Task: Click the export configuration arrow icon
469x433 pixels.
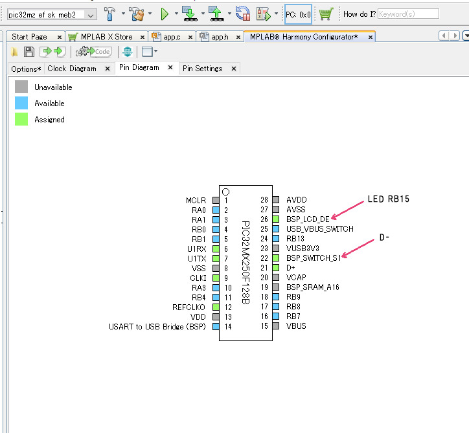Action: click(x=45, y=52)
